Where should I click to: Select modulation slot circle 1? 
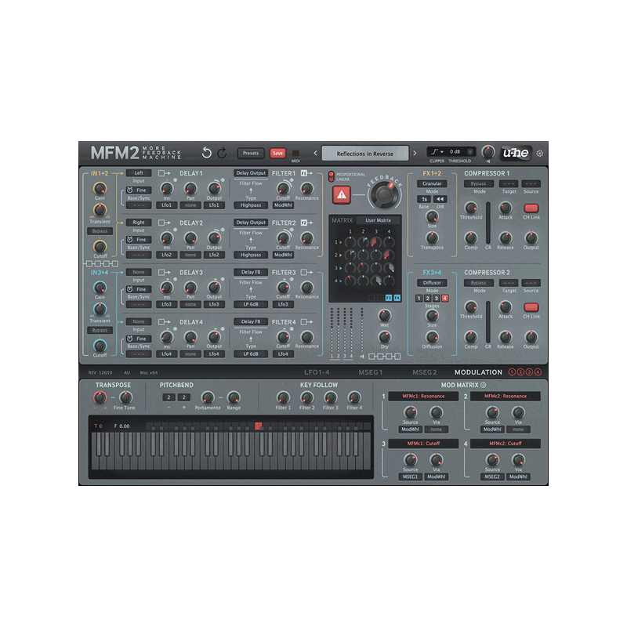[x=512, y=371]
